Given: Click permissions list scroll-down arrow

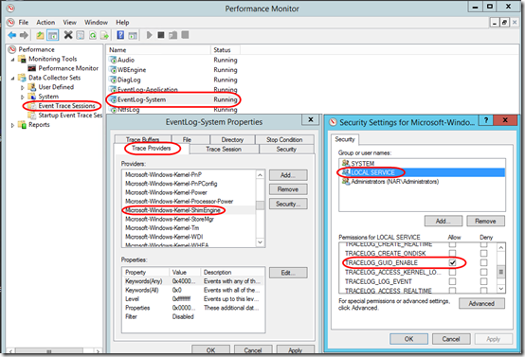Looking at the screenshot, I should (x=501, y=288).
